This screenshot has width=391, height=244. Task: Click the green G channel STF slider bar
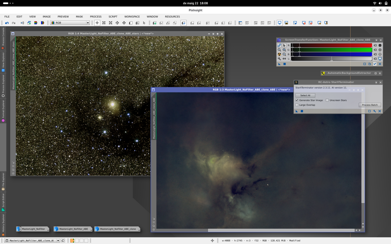[331, 50]
